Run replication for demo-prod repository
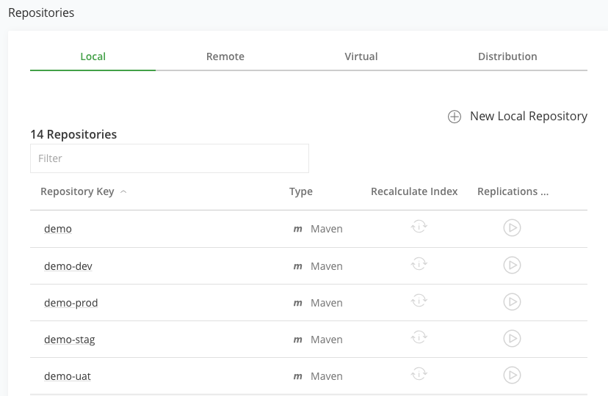This screenshot has width=608, height=396. pos(512,301)
